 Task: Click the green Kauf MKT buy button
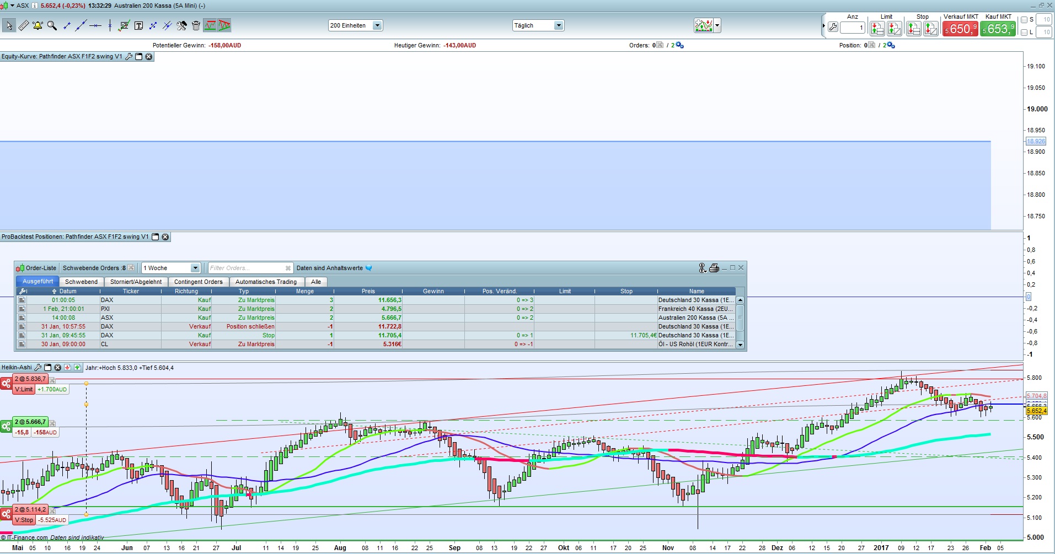[998, 29]
